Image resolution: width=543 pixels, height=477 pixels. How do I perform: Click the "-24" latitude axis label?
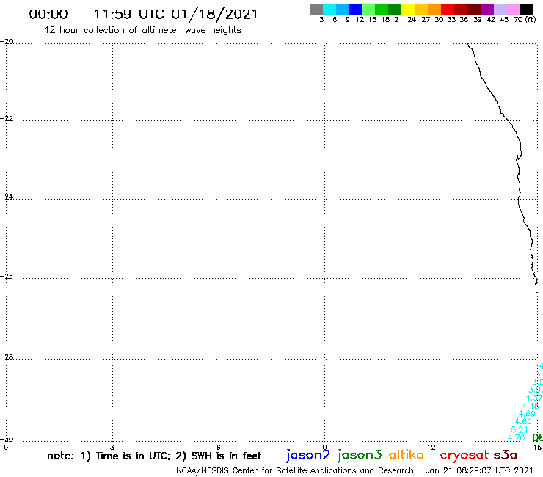point(7,197)
